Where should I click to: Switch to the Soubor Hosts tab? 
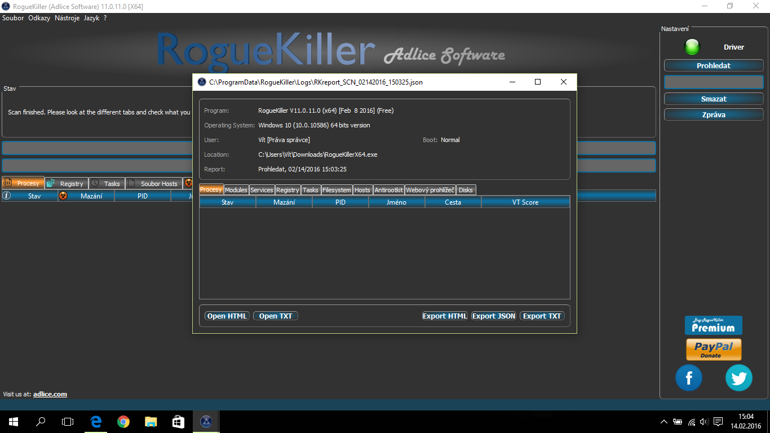(x=153, y=183)
